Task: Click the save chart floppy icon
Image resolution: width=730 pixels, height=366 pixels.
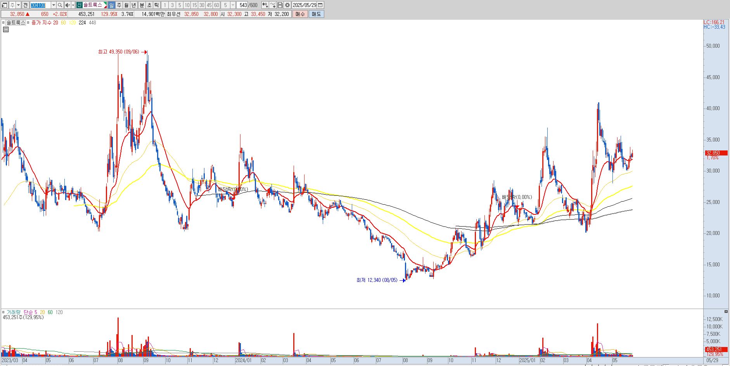Action: point(280,5)
